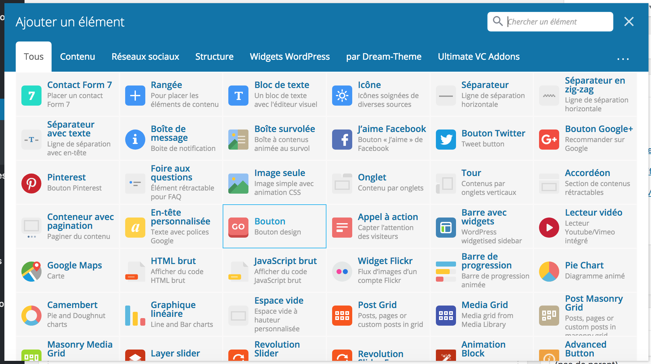
Task: Click the Pie Chart icon
Action: coord(549,271)
